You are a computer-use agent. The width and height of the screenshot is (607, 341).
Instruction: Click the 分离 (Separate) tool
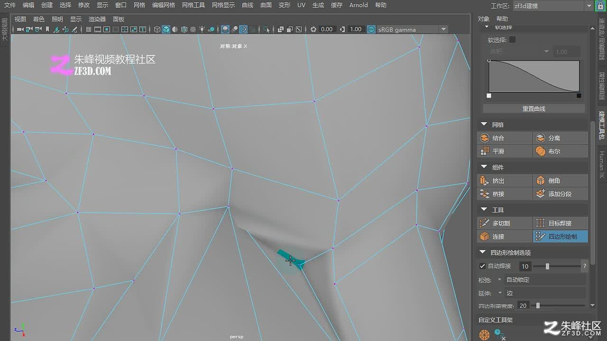(561, 138)
